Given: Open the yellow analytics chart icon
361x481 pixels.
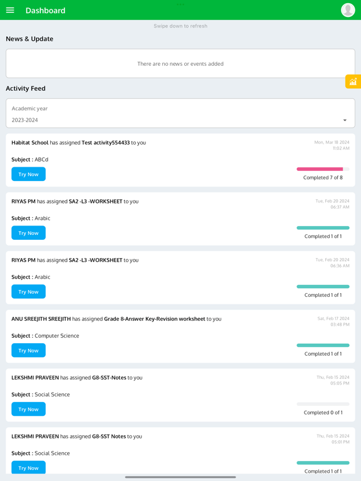Looking at the screenshot, I should pyautogui.click(x=353, y=81).
